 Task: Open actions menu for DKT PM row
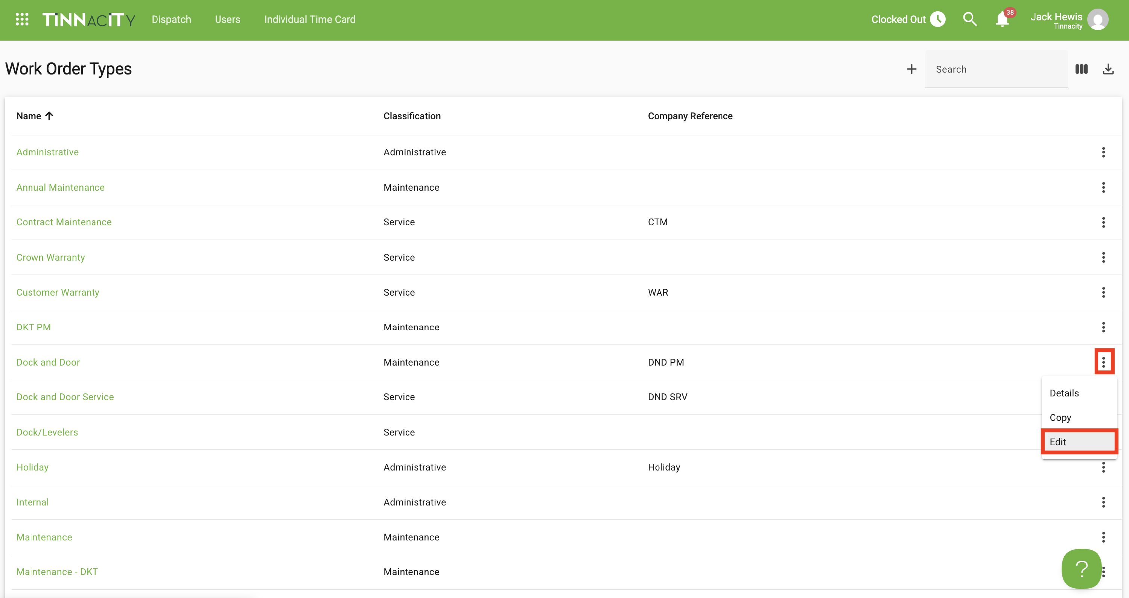[1103, 327]
